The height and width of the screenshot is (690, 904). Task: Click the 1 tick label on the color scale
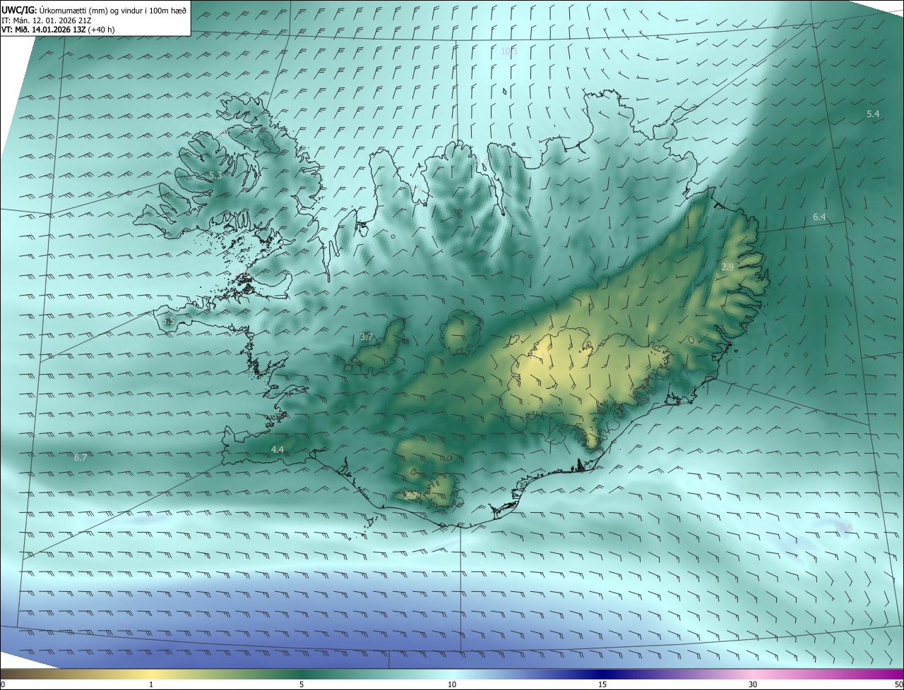tap(151, 684)
